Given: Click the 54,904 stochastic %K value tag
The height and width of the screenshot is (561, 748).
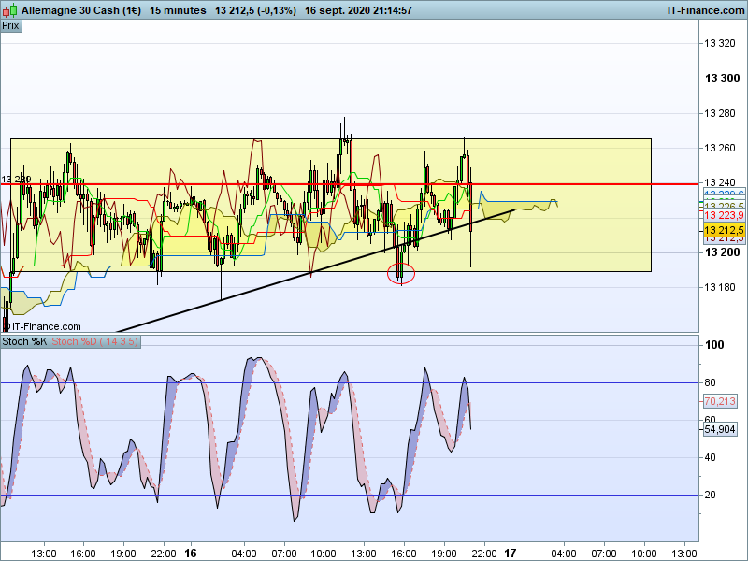Looking at the screenshot, I should pyautogui.click(x=720, y=429).
